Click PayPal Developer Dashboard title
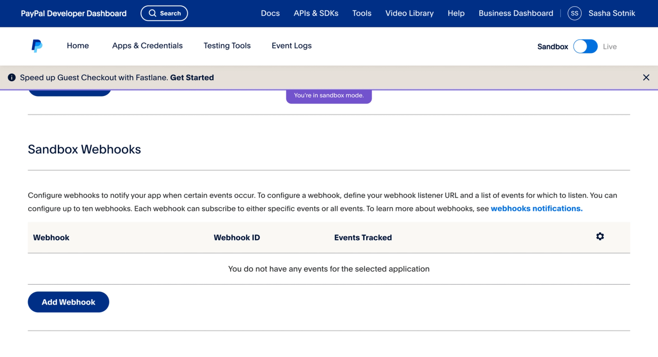The width and height of the screenshot is (658, 357). 74,13
